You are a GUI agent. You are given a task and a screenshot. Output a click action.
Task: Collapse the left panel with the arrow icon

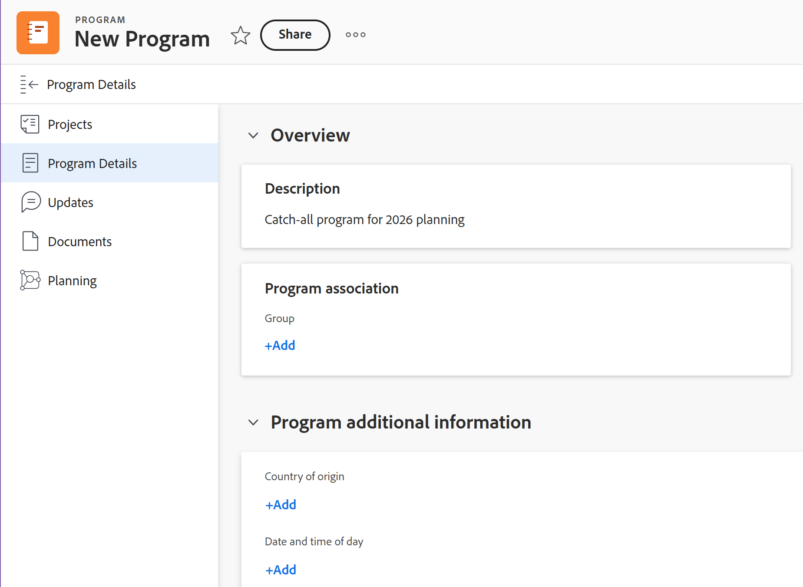pos(29,84)
